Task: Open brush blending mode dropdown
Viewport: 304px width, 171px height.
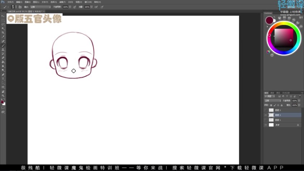Action: point(40,7)
